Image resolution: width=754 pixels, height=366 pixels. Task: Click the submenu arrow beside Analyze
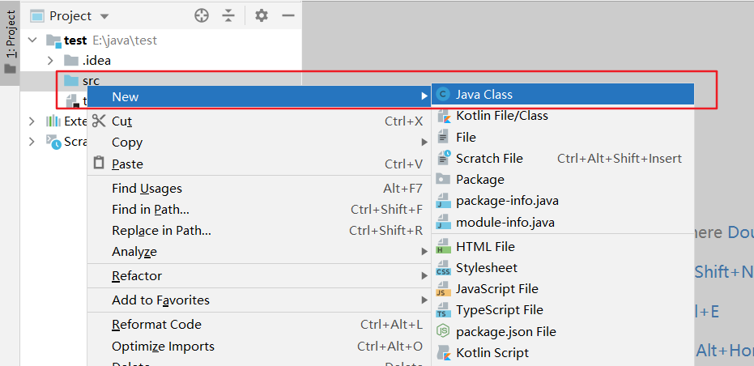424,252
